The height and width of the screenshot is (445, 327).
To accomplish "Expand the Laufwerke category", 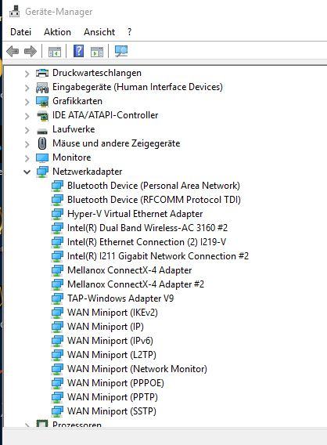I will 27,130.
